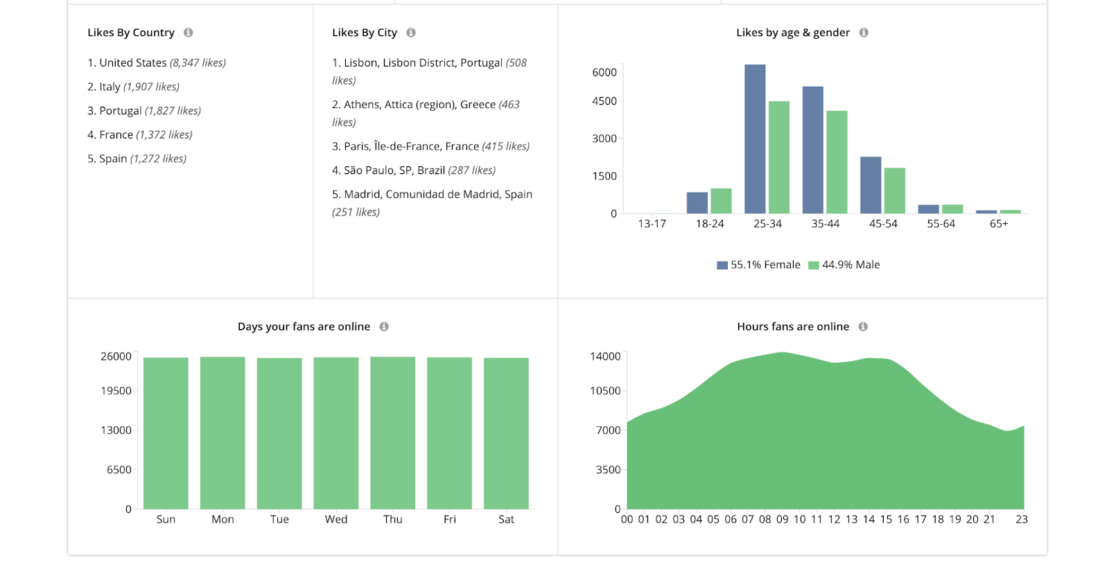This screenshot has height=571, width=1109.
Task: Click the peak at hour 09 in hours chart
Action: (783, 353)
